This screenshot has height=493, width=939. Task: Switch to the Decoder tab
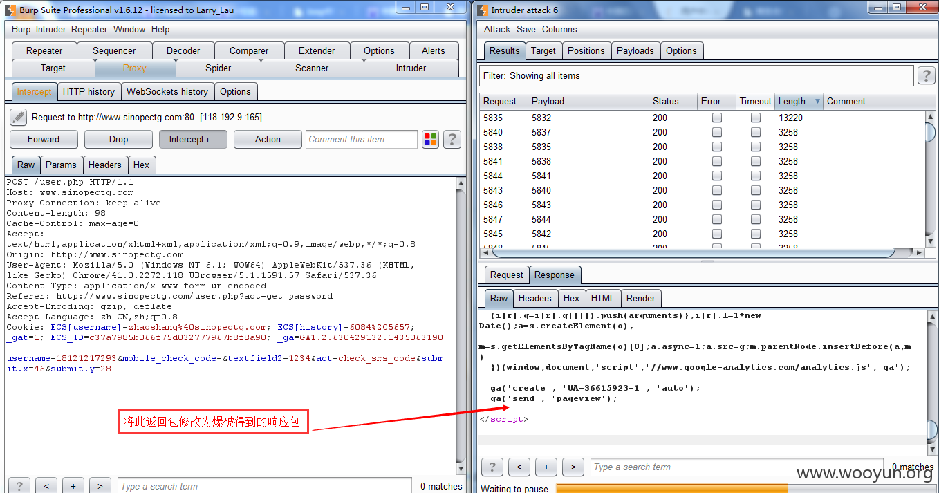point(183,50)
